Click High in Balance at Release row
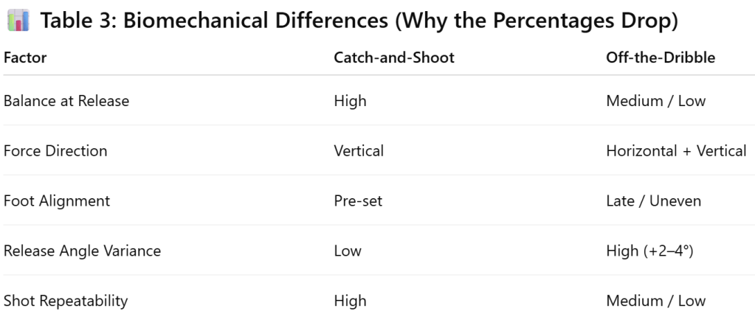 (x=350, y=101)
